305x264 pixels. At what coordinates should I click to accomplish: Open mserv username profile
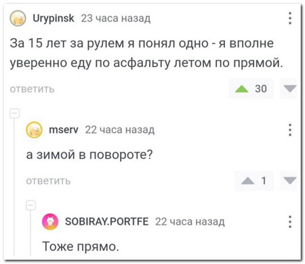(64, 130)
